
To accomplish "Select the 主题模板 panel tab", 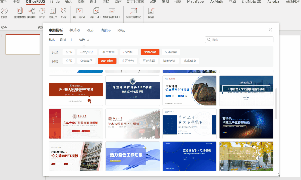I will tap(56, 30).
